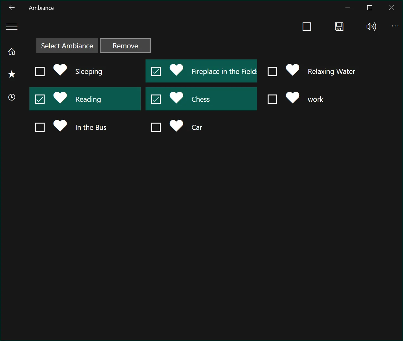Close the Ambiance window
The image size is (403, 341).
pyautogui.click(x=391, y=8)
